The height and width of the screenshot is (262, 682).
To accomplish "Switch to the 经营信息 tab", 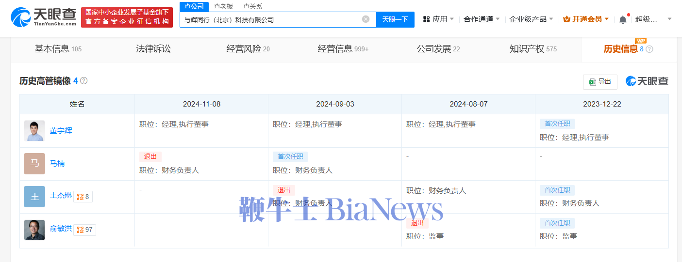I will [x=343, y=49].
